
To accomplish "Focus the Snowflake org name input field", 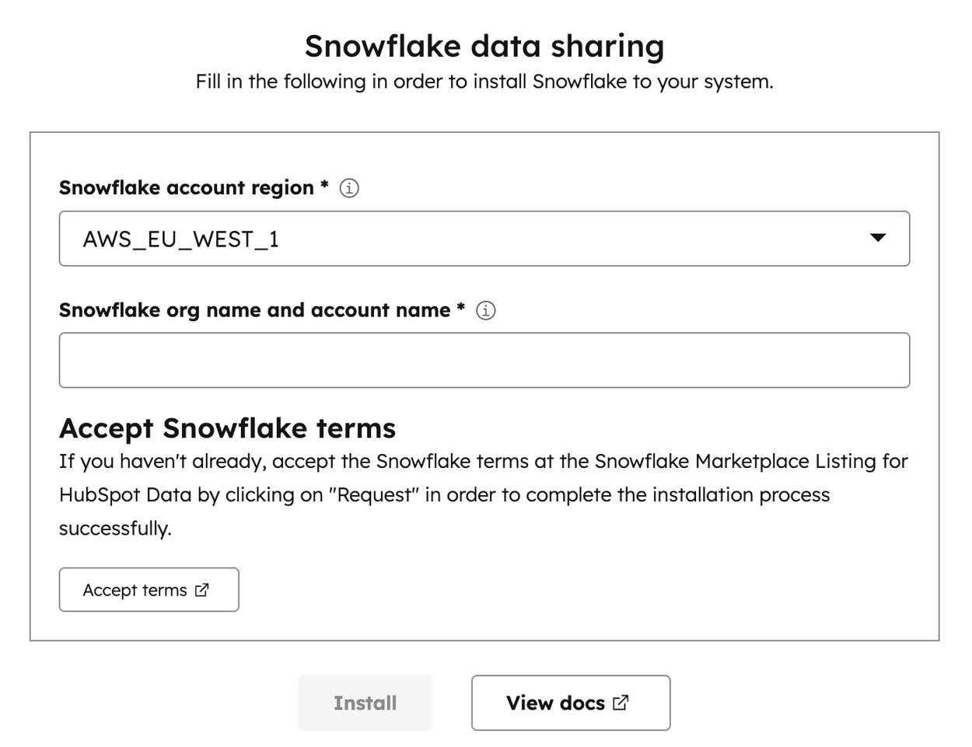I will point(484,359).
